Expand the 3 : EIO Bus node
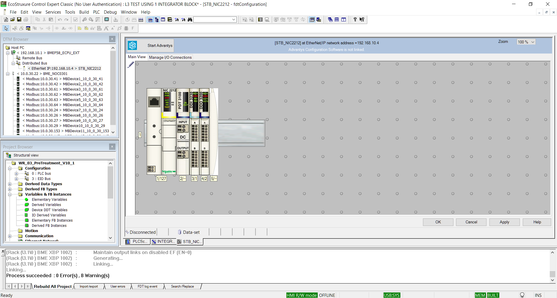Screen dimensions: 557x298 [17, 179]
